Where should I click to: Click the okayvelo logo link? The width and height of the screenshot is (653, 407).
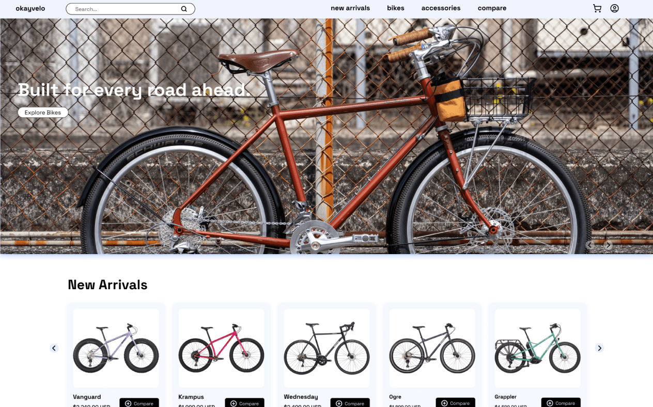30,8
